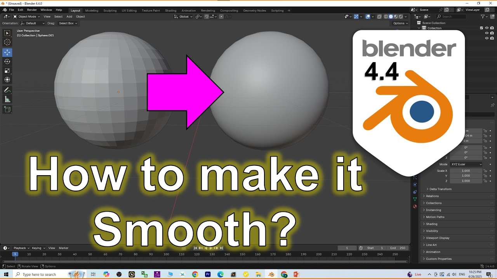Open the Blender app in the taskbar
Image resolution: width=497 pixels, height=279 pixels.
click(x=271, y=274)
